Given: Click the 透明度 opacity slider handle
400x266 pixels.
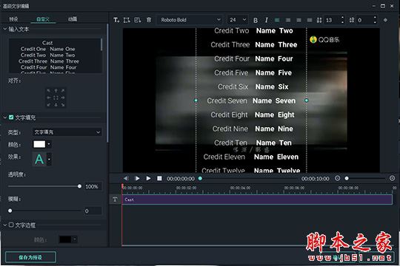Looking at the screenshot, I should (79, 186).
